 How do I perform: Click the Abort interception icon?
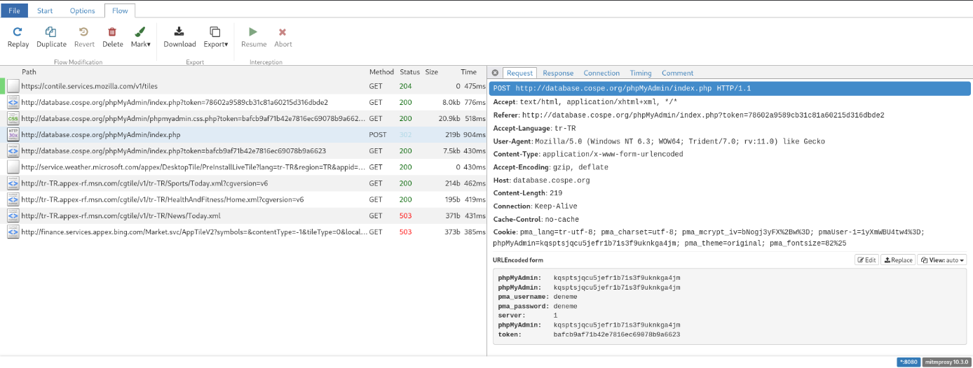283,31
